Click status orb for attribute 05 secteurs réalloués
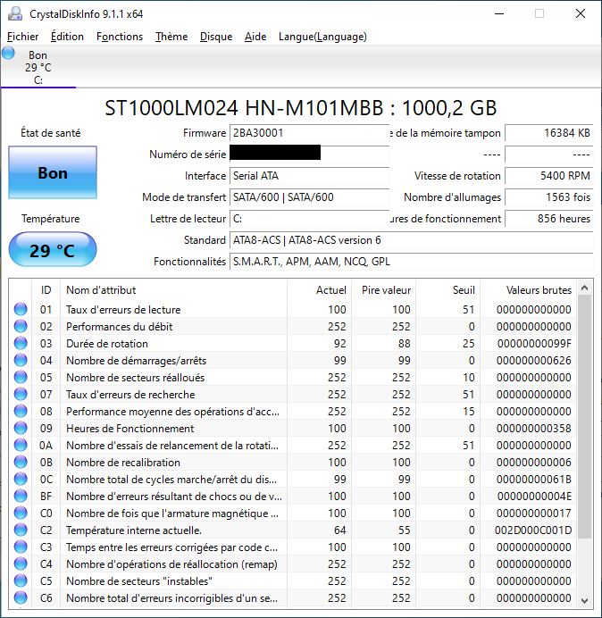602x618 pixels. pos(21,377)
